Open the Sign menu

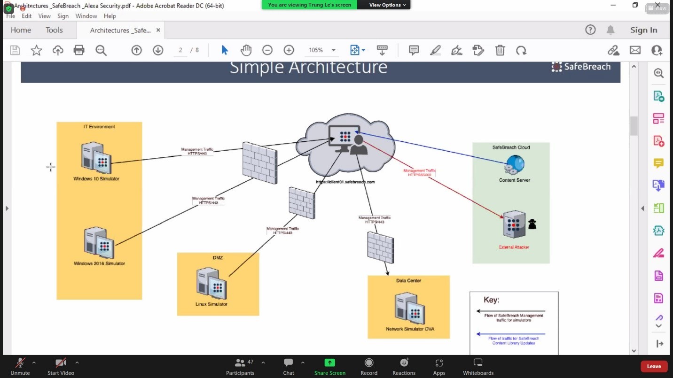pos(63,16)
